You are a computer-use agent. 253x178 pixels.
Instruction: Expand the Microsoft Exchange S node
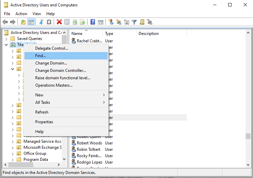pos(13,148)
